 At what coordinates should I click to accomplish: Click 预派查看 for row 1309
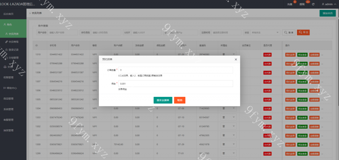302,64
